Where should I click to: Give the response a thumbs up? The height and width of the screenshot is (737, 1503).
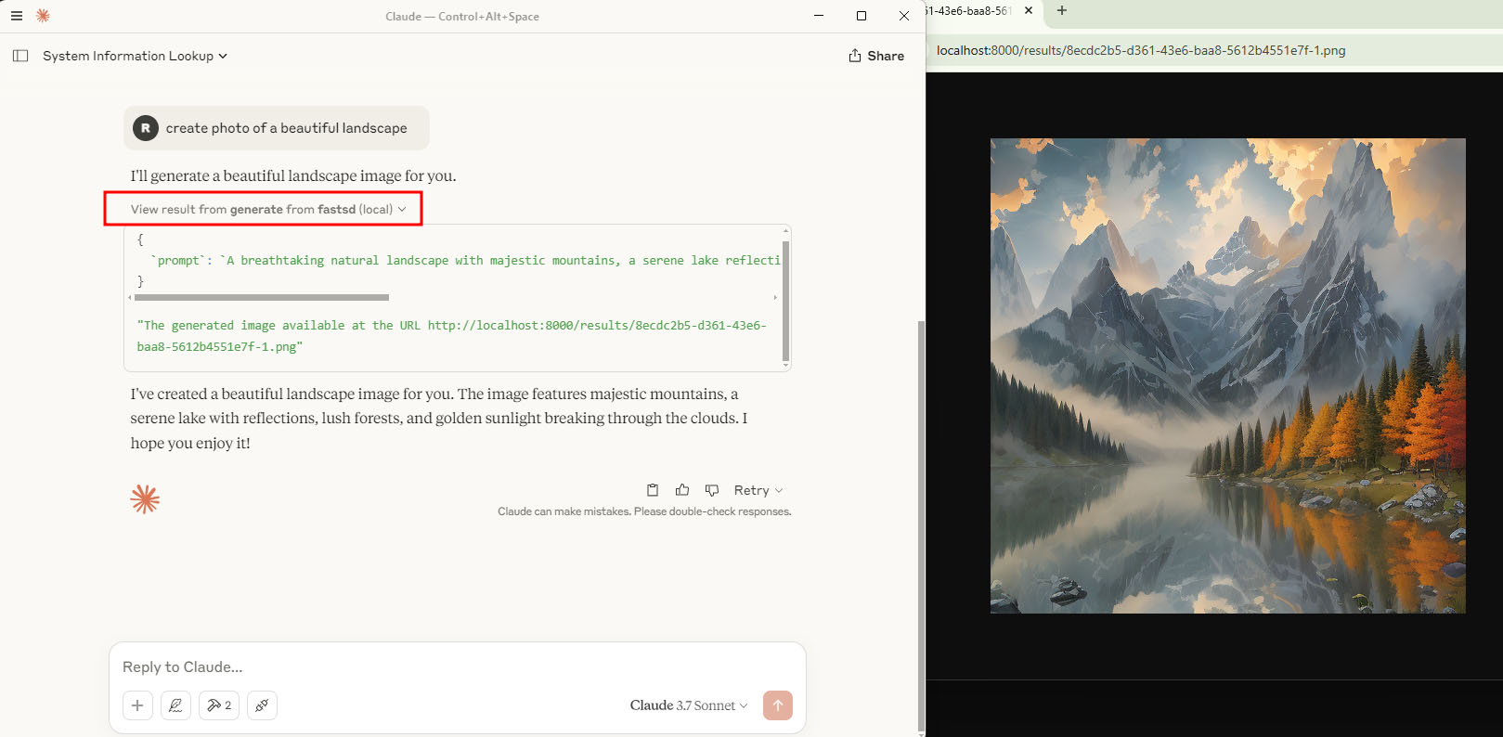coord(682,490)
